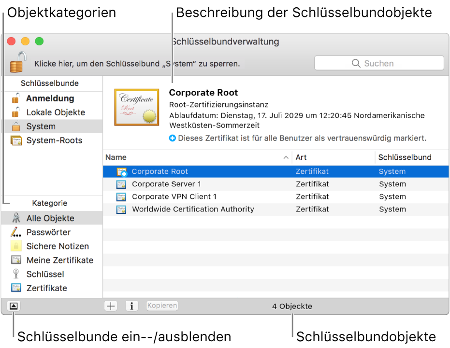Click the large Certificate Root thumbnail
The height and width of the screenshot is (348, 450).
pos(137,107)
